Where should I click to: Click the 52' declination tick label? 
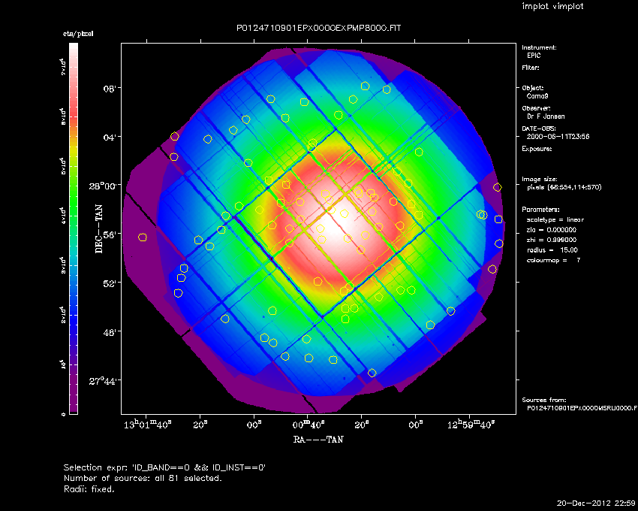pos(110,283)
